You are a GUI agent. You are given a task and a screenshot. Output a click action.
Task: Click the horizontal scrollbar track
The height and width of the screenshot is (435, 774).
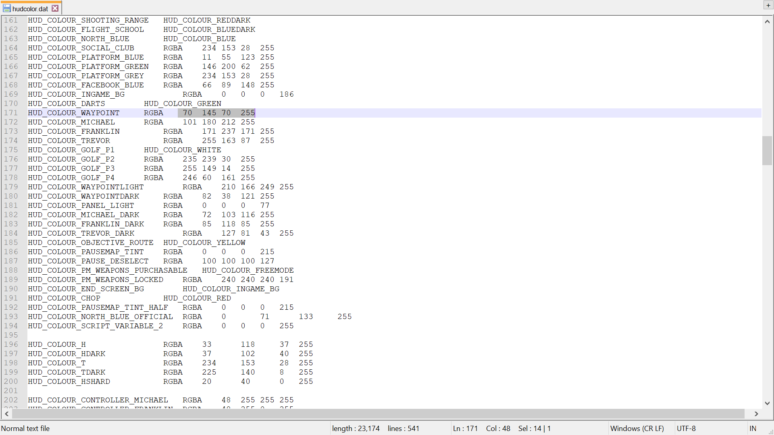(x=379, y=414)
